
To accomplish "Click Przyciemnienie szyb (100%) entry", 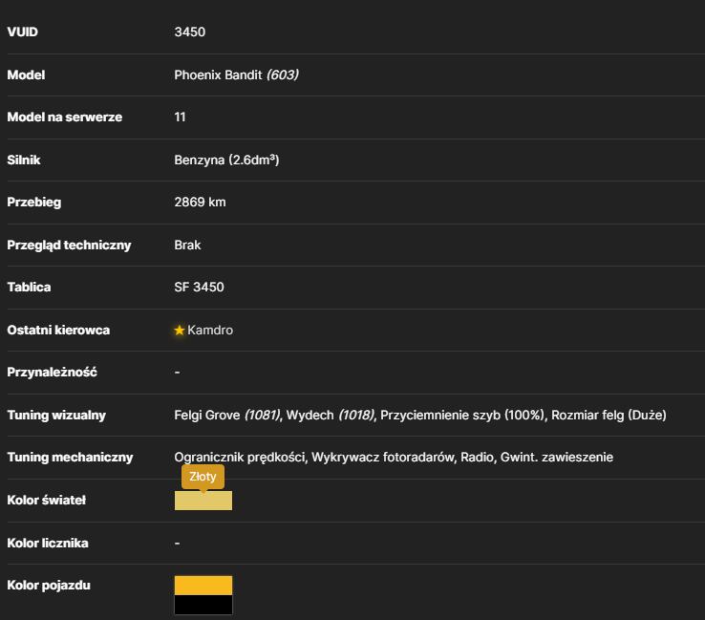I will 462,415.
